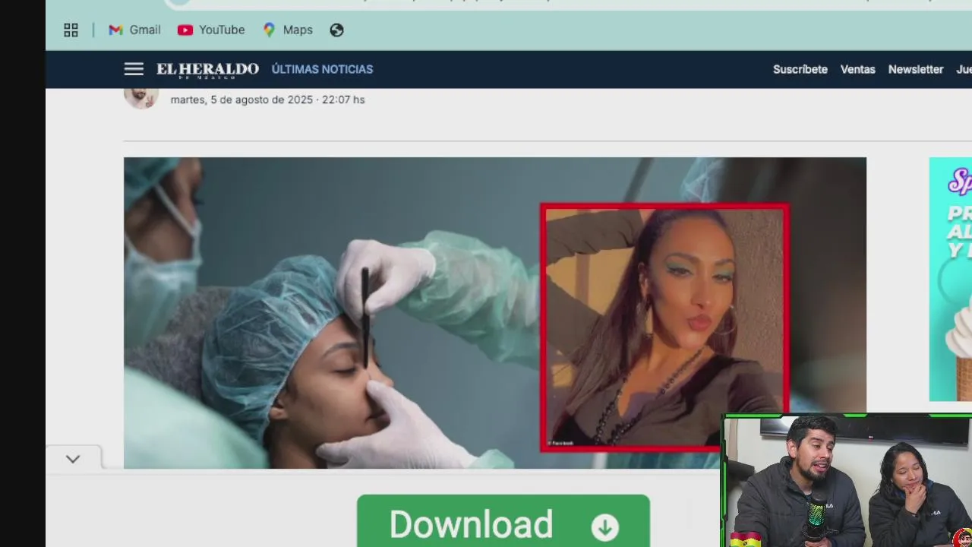
Task: Click the El Heraldo de México logo
Action: tap(207, 70)
